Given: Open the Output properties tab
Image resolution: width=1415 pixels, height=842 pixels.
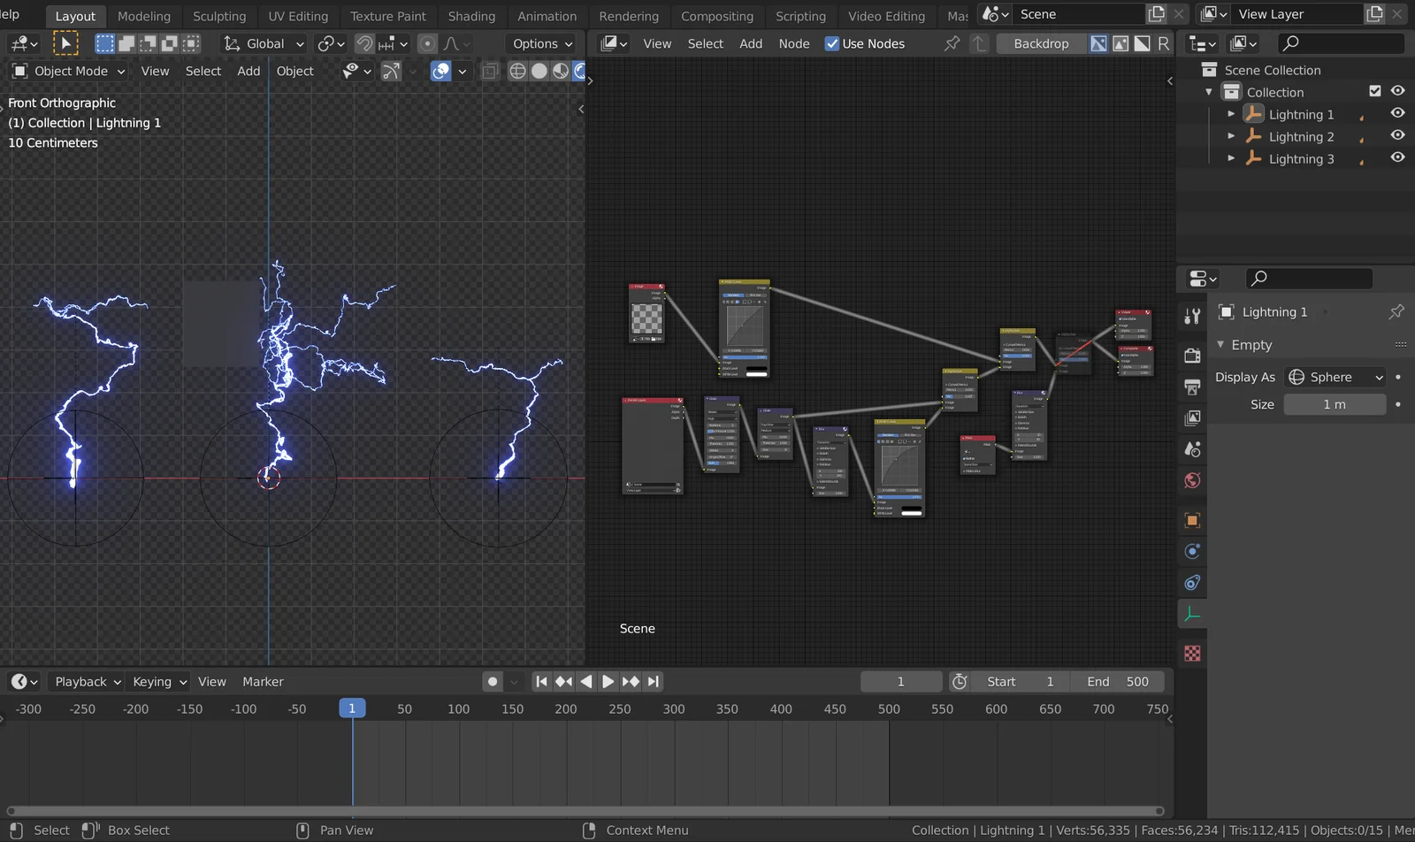Looking at the screenshot, I should click(x=1191, y=387).
